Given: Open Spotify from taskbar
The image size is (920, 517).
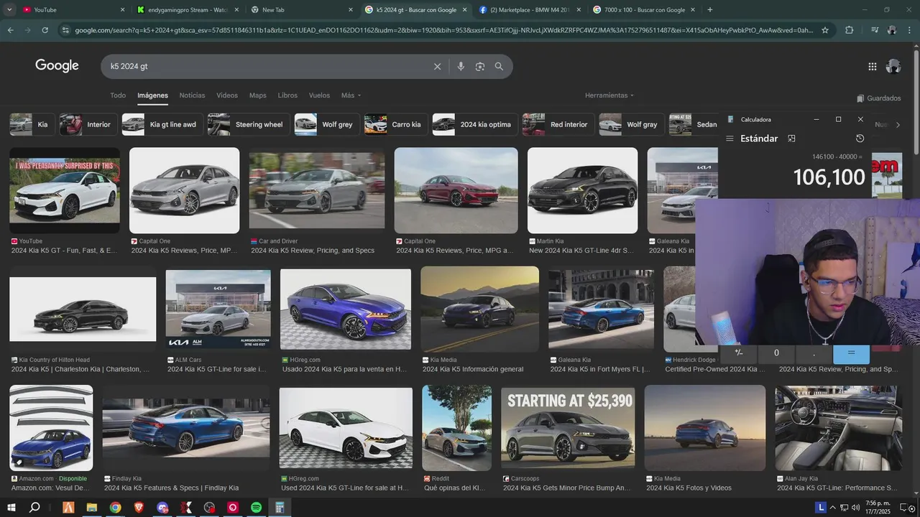Looking at the screenshot, I should [x=256, y=508].
